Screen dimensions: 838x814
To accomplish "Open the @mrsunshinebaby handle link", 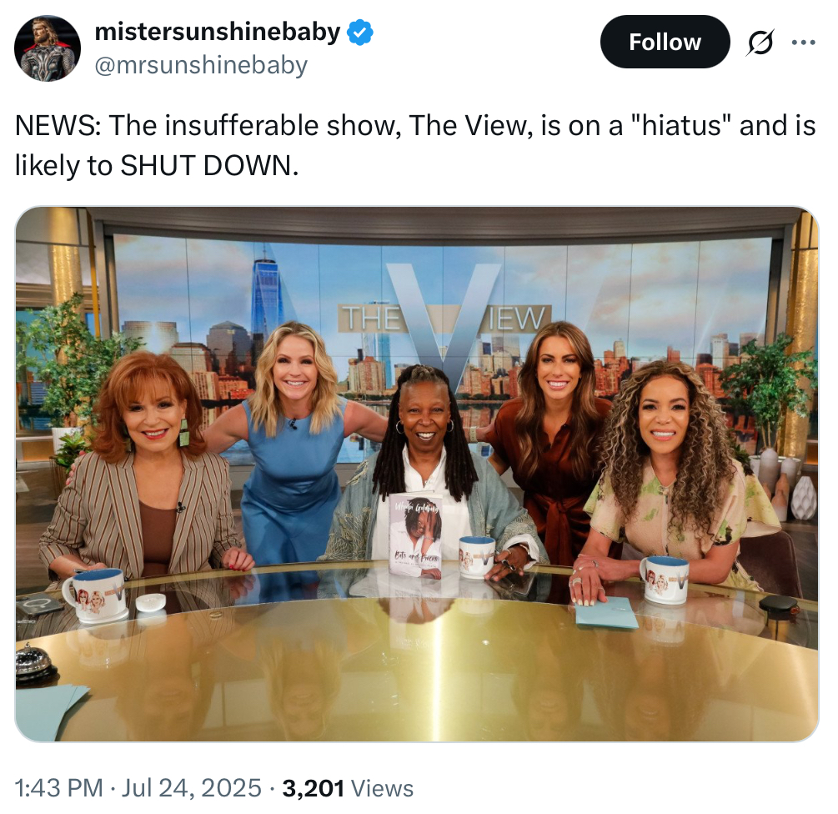I will [201, 65].
